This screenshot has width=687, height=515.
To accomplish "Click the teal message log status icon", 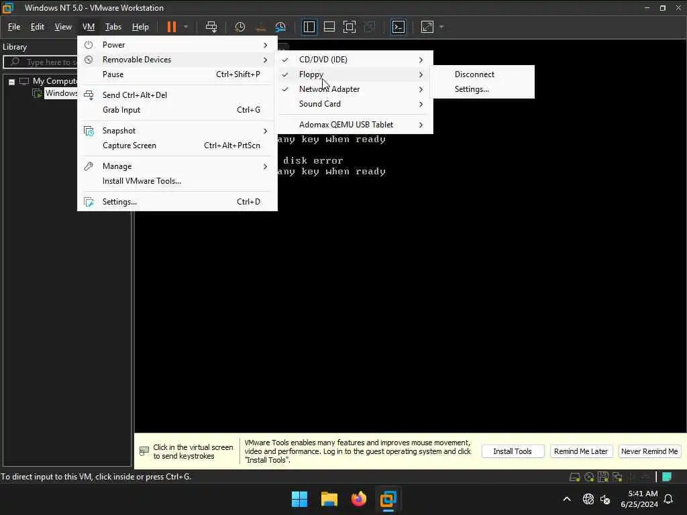I will [x=667, y=477].
